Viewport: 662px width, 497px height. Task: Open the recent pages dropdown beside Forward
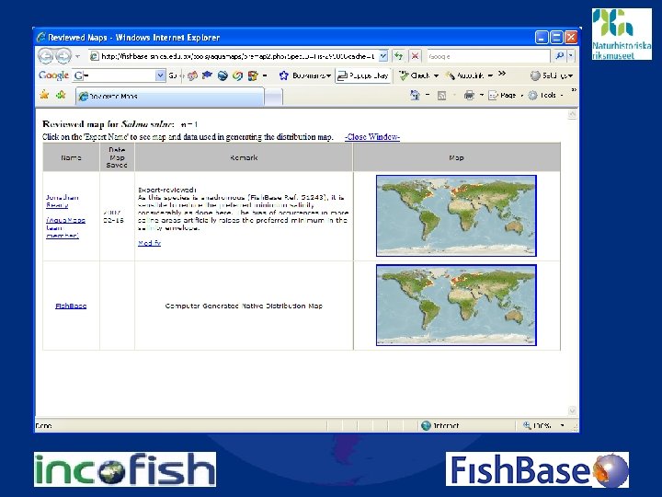coord(77,56)
